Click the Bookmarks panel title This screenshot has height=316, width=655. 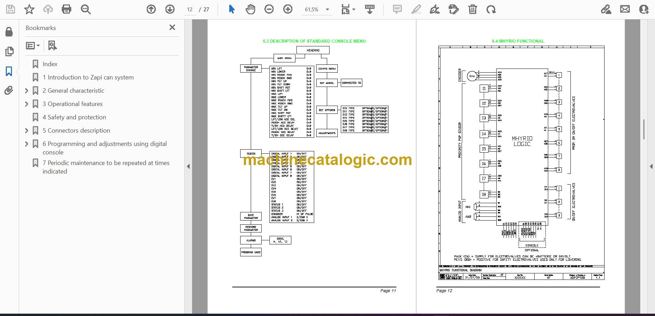[41, 28]
